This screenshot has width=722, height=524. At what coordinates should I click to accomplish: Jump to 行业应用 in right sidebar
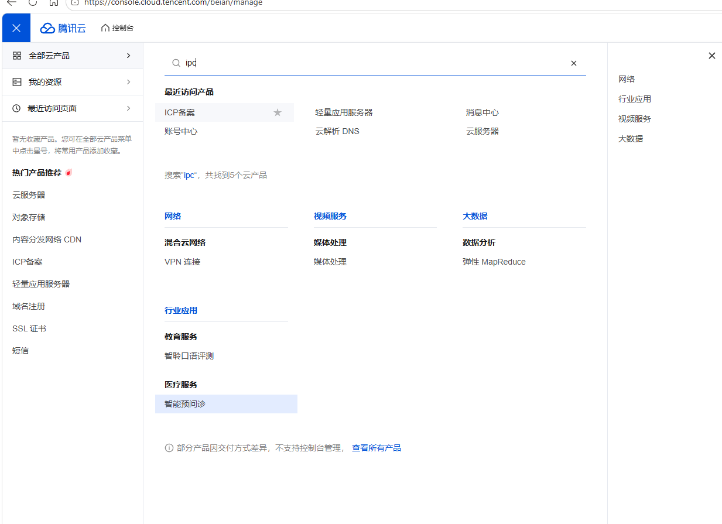point(635,99)
